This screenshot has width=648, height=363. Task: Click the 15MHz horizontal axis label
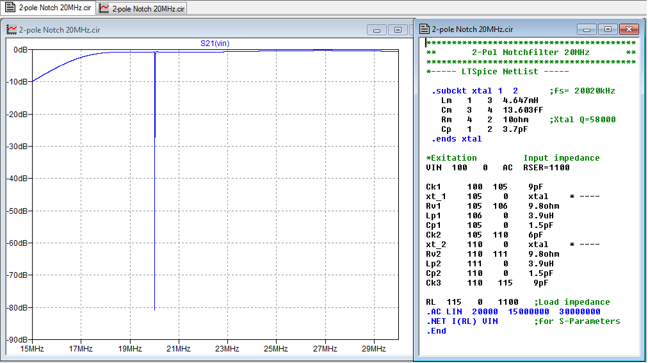pyautogui.click(x=32, y=349)
